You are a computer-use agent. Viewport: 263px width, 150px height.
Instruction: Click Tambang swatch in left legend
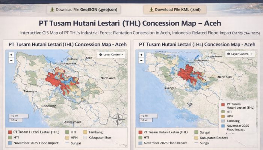tap(85, 132)
